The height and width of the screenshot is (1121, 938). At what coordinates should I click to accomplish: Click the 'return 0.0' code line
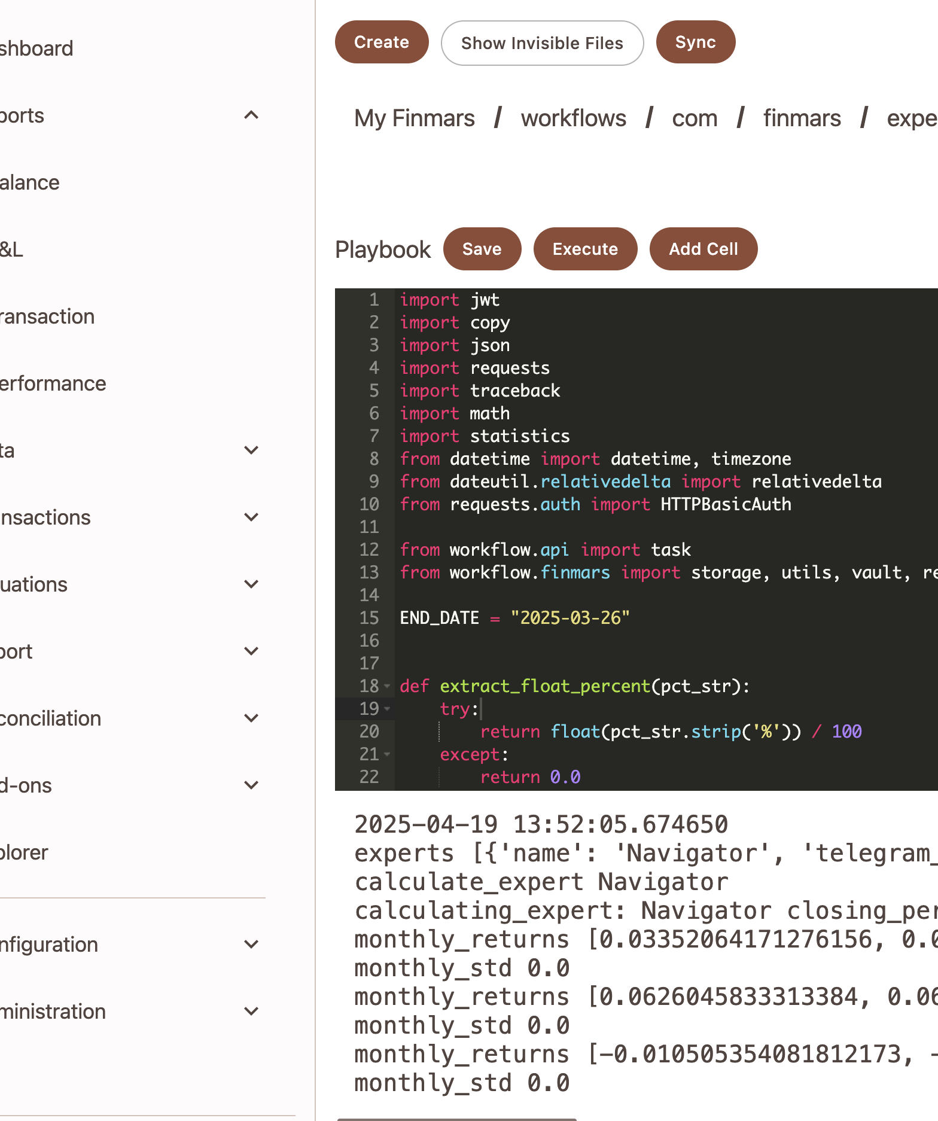(530, 777)
